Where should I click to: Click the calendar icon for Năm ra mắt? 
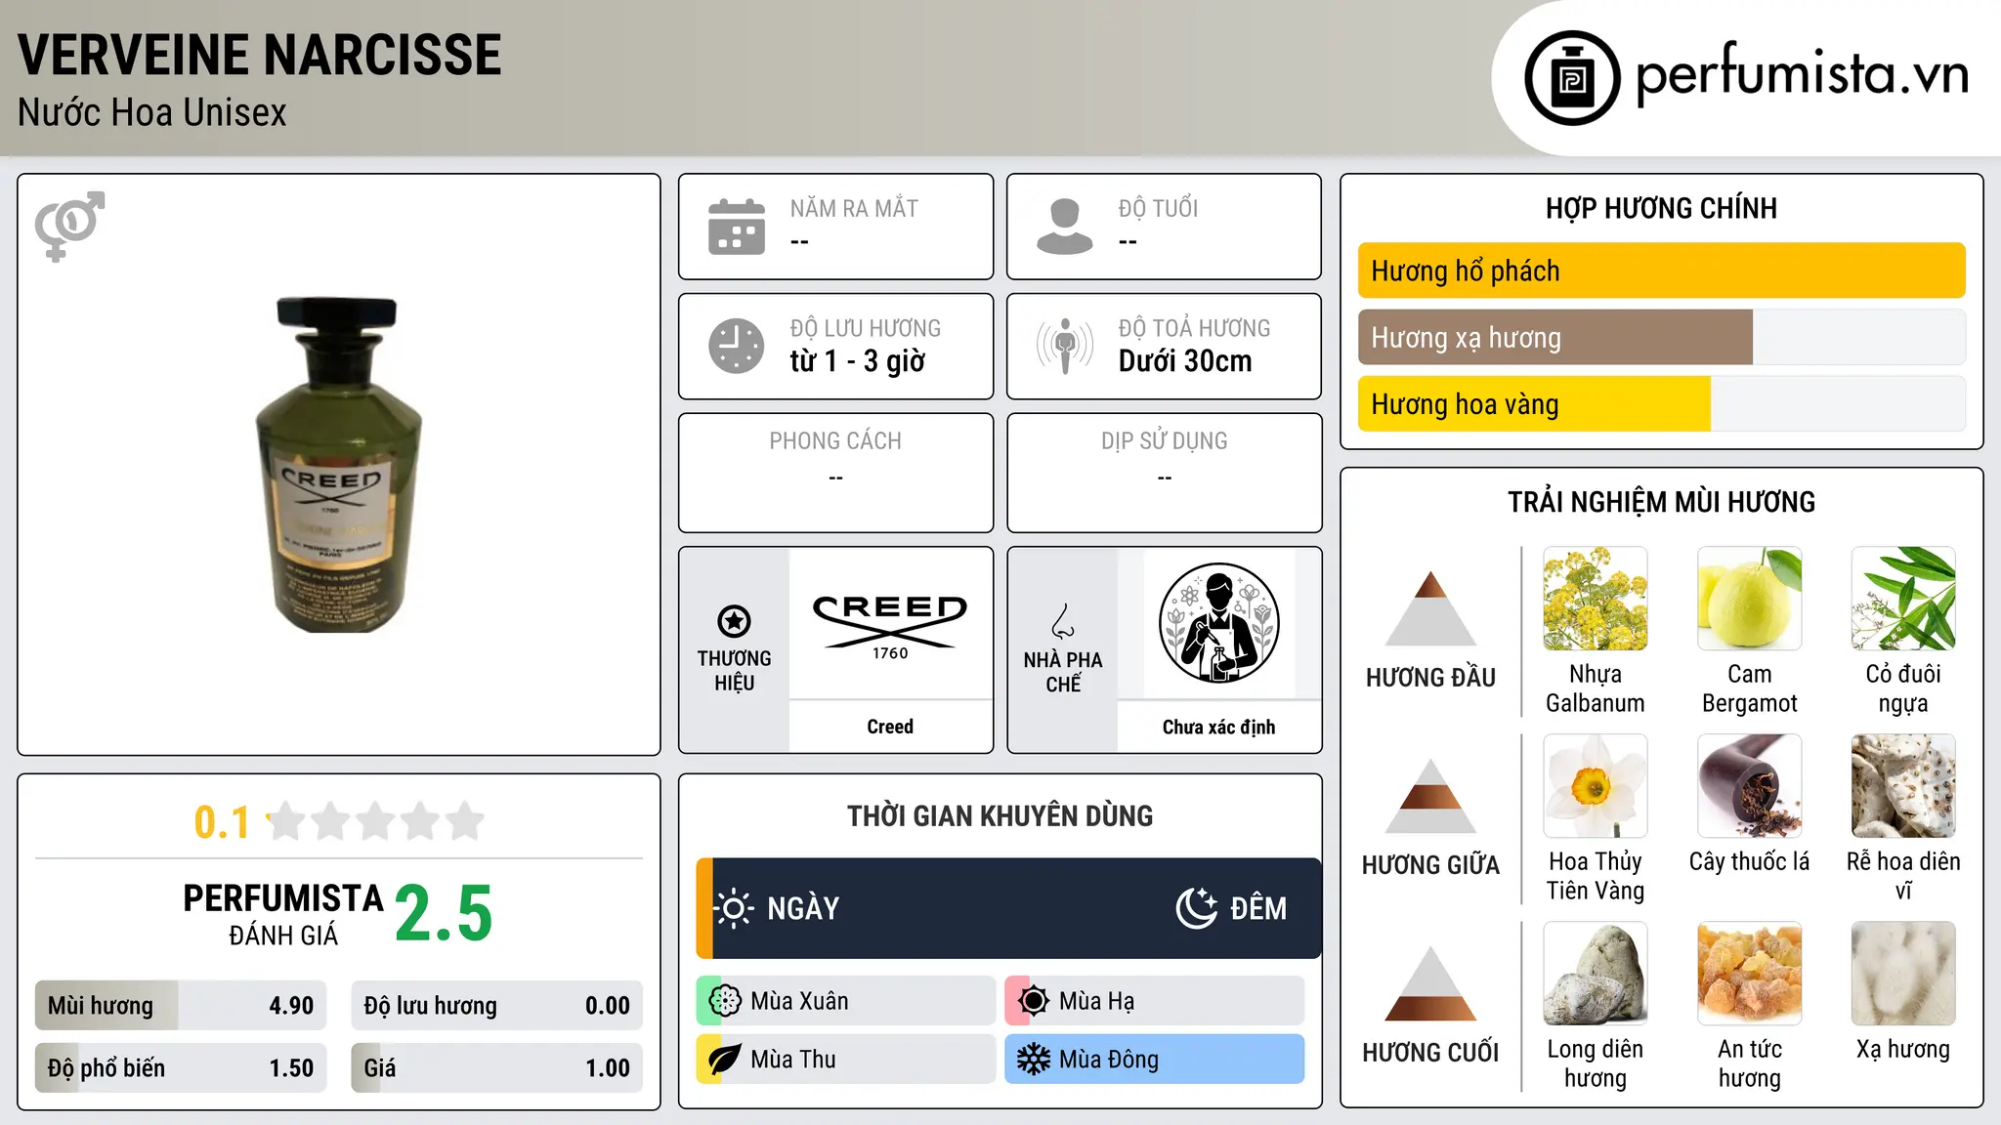tap(737, 227)
